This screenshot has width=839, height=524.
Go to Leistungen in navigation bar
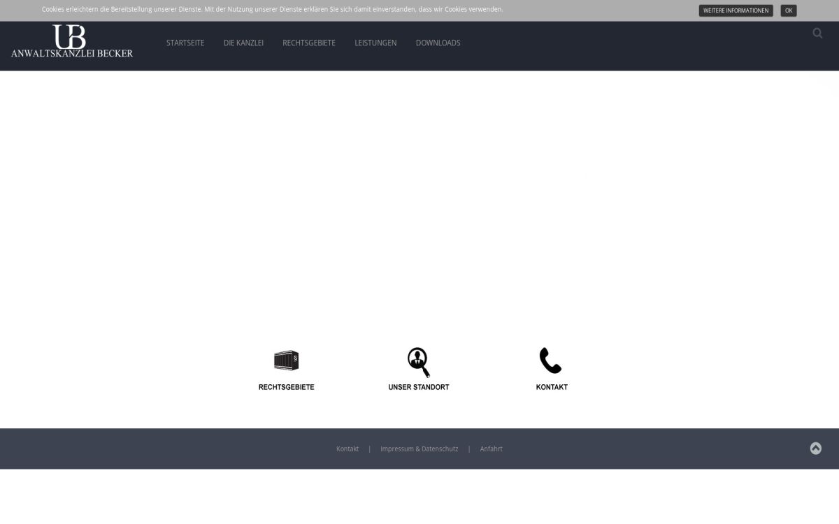[x=375, y=43]
